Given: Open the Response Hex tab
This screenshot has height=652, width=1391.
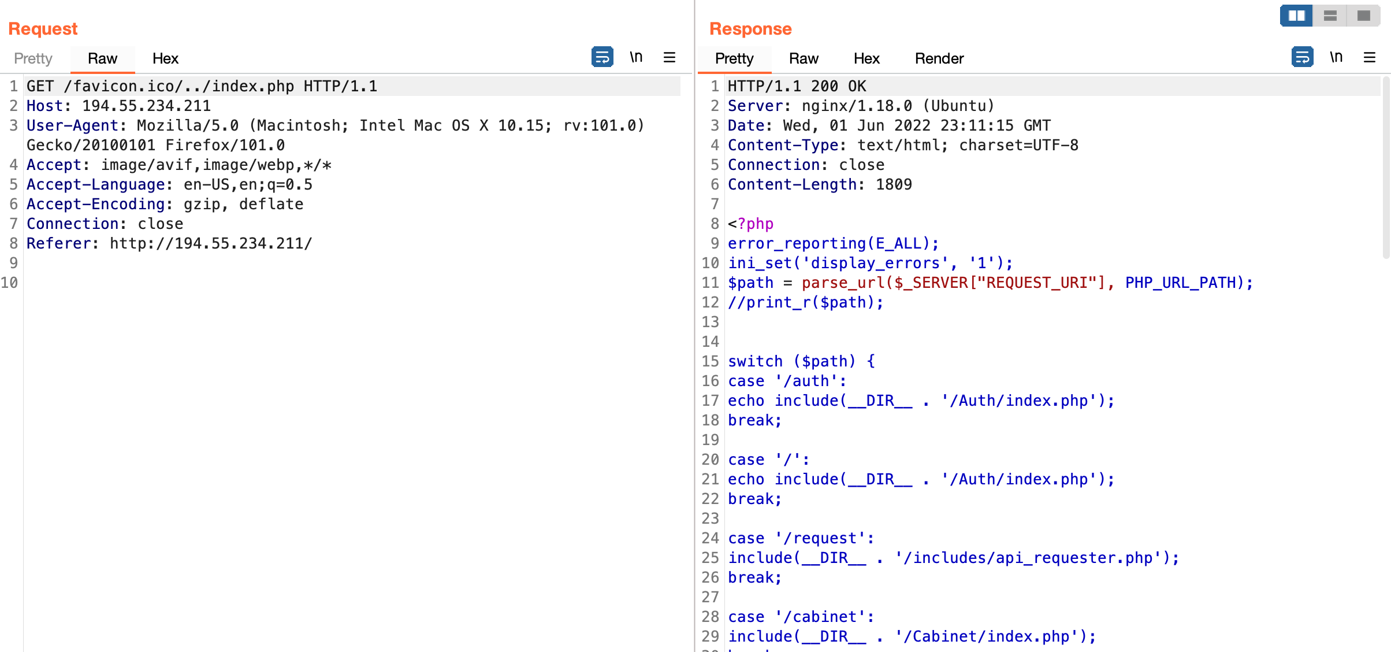Looking at the screenshot, I should click(x=866, y=58).
